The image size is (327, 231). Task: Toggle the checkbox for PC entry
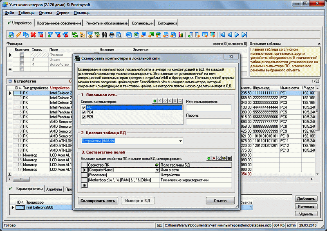[x=84, y=107]
